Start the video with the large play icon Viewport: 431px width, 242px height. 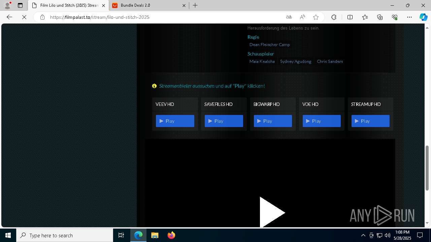(272, 212)
